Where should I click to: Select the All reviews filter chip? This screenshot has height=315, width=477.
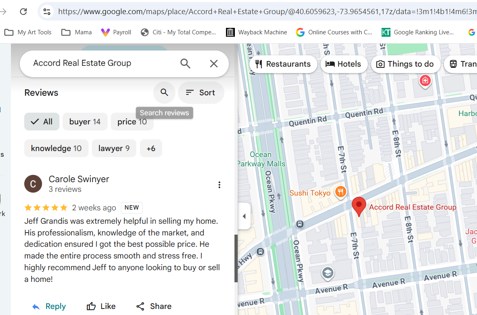pos(42,122)
